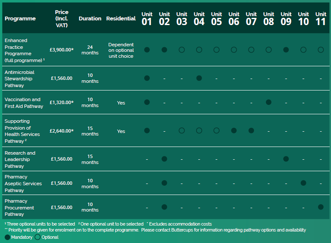This screenshot has width=331, height=243.
Task: Click Enhanced Practice Programme Unit 09 dot
Action: point(286,50)
